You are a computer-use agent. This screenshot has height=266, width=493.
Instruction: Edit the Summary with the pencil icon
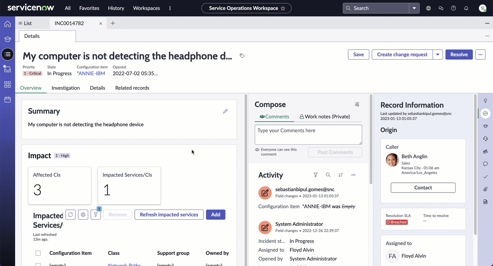pos(225,111)
